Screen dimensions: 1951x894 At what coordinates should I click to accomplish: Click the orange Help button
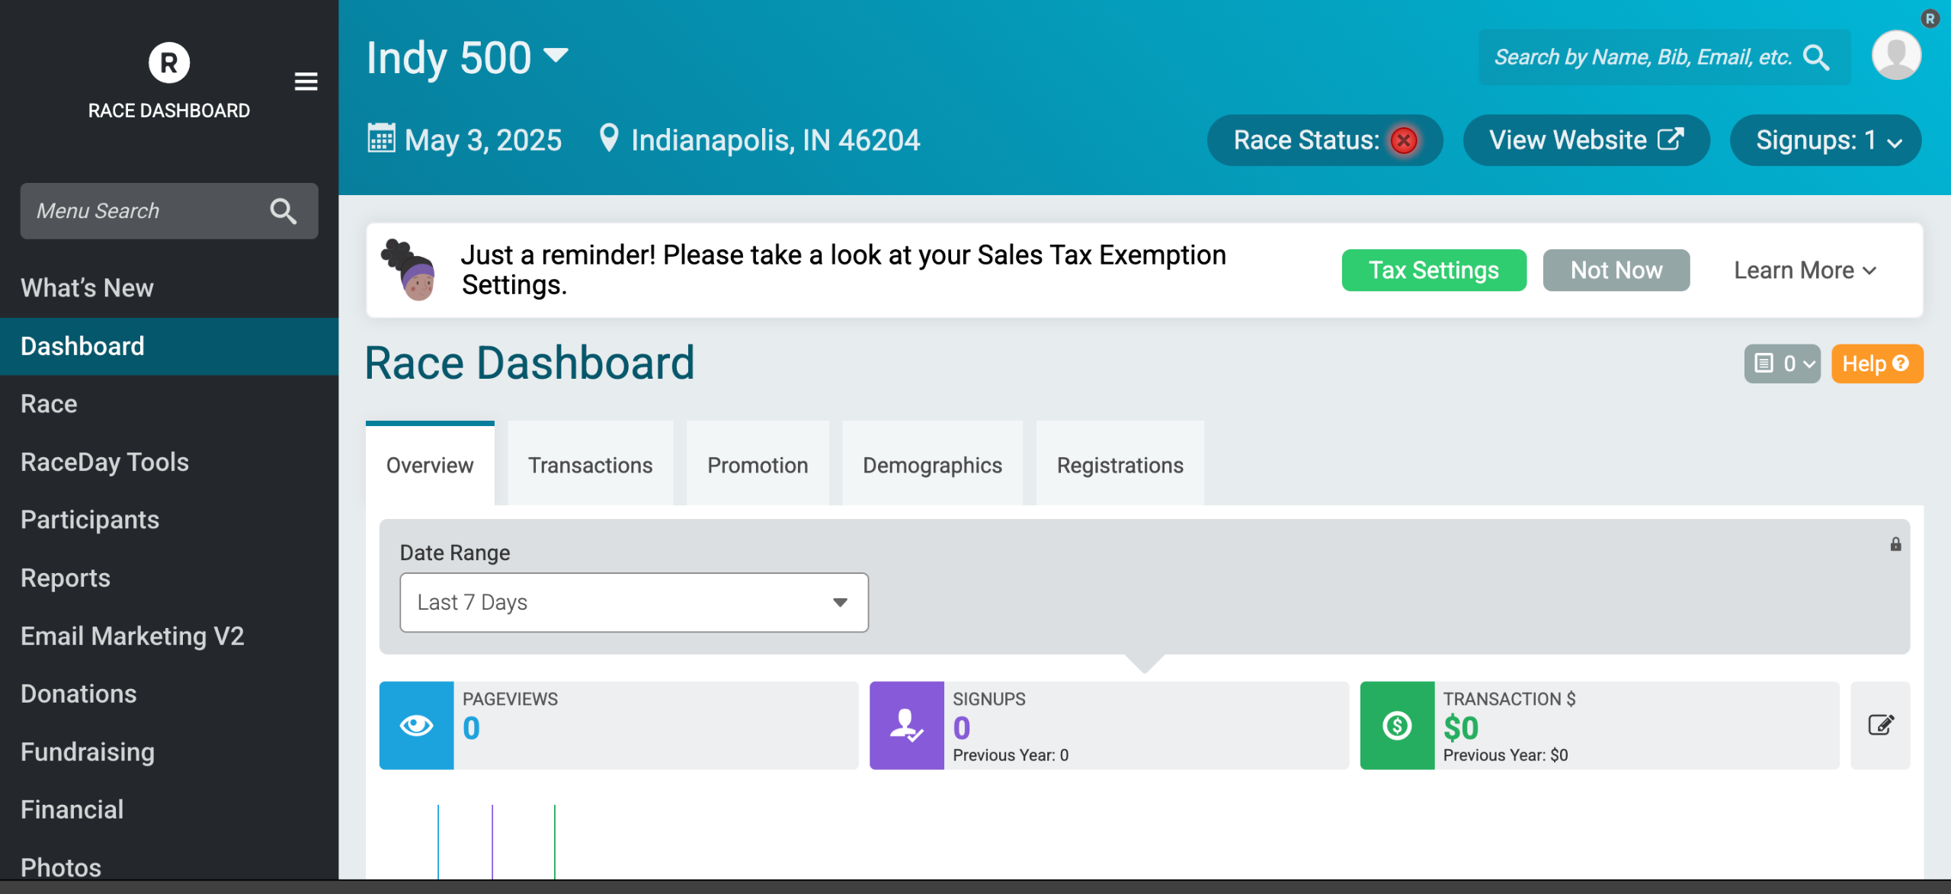pyautogui.click(x=1876, y=364)
